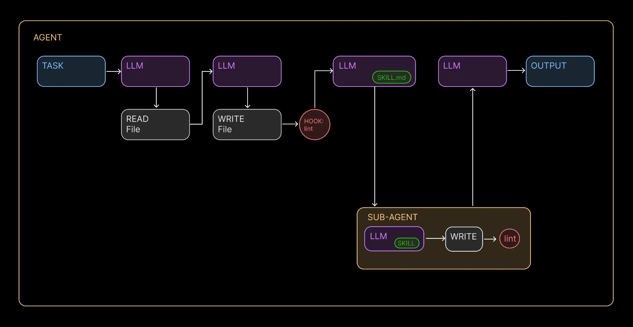Click the arrow between TASK and LLM
633x327 pixels.
click(114, 71)
